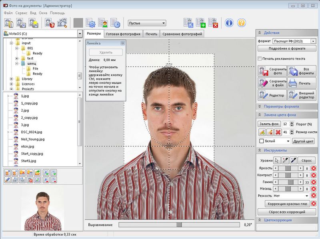Image resolution: width=320 pixels, height=239 pixels.
Task: Click the open folder green arrow icon
Action: (x=37, y=172)
